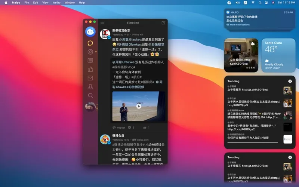299x187 pixels.
Task: Click the Sat 11:19 PM clock
Action: point(286,3)
